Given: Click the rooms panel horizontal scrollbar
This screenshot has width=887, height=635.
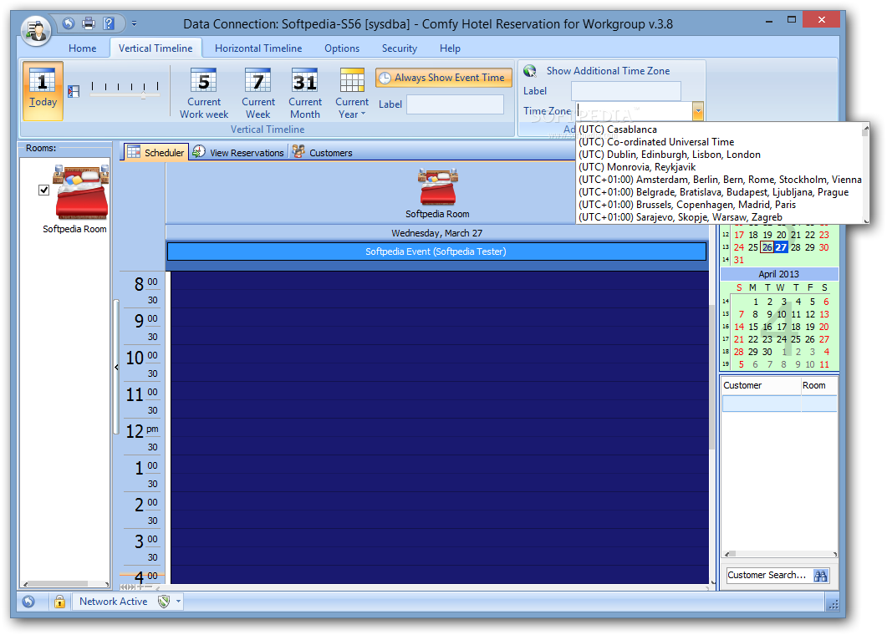Looking at the screenshot, I should coord(65,583).
